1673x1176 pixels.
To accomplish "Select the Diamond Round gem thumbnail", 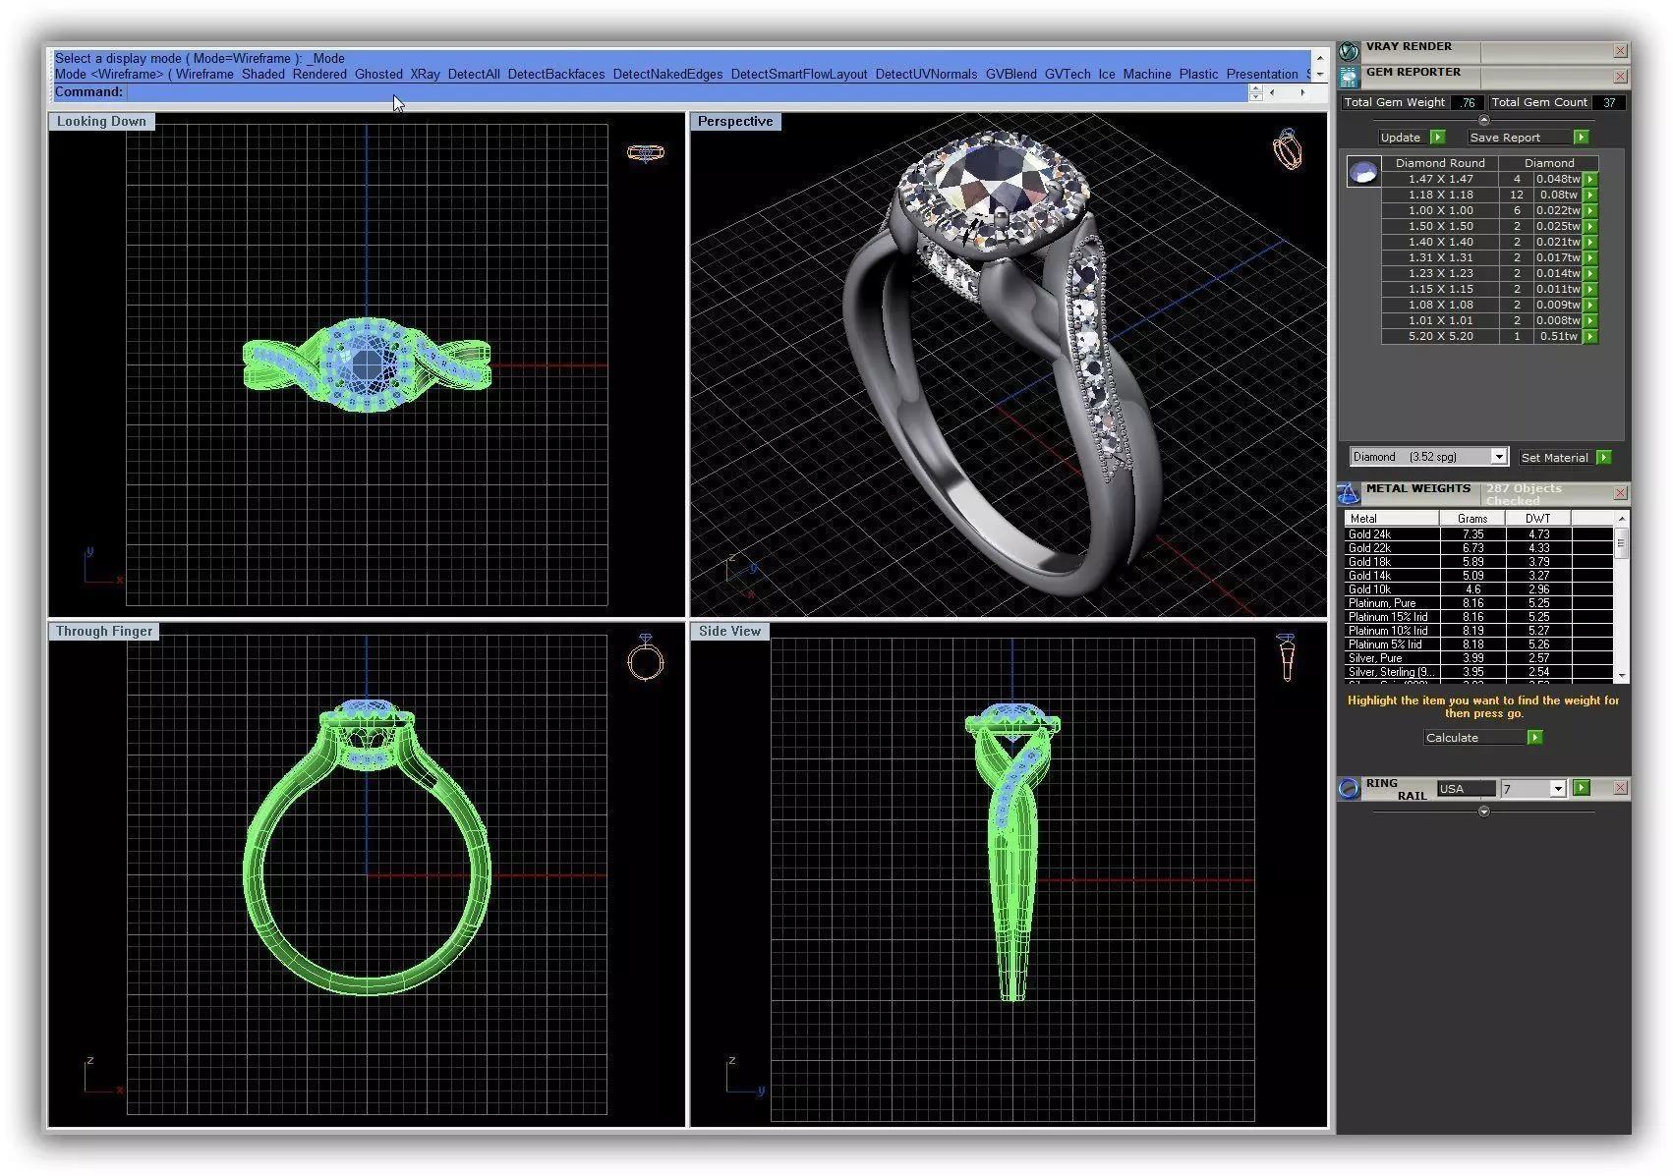I will (1363, 172).
